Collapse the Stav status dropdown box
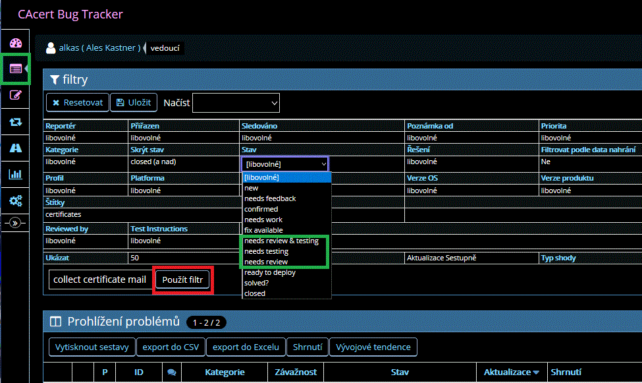This screenshot has width=642, height=383. (284, 164)
